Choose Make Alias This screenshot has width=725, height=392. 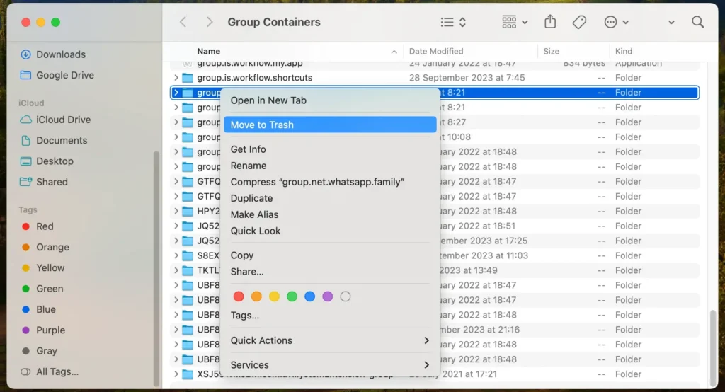coord(330,214)
